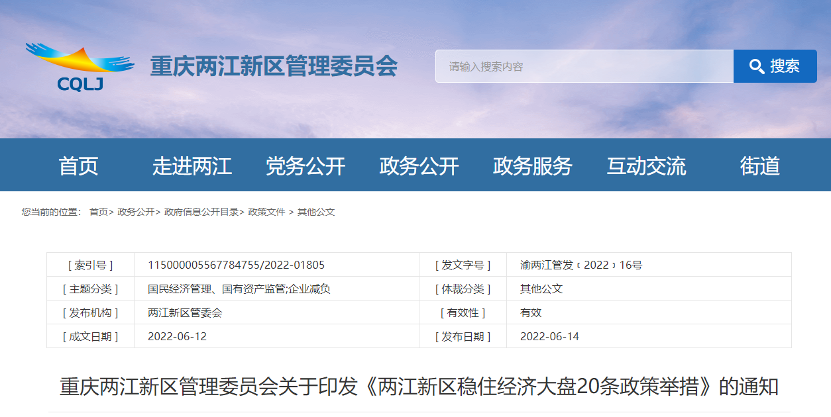The width and height of the screenshot is (831, 417).
Task: Open 政府信息公开目录 breadcrumb link
Action: coord(201,212)
